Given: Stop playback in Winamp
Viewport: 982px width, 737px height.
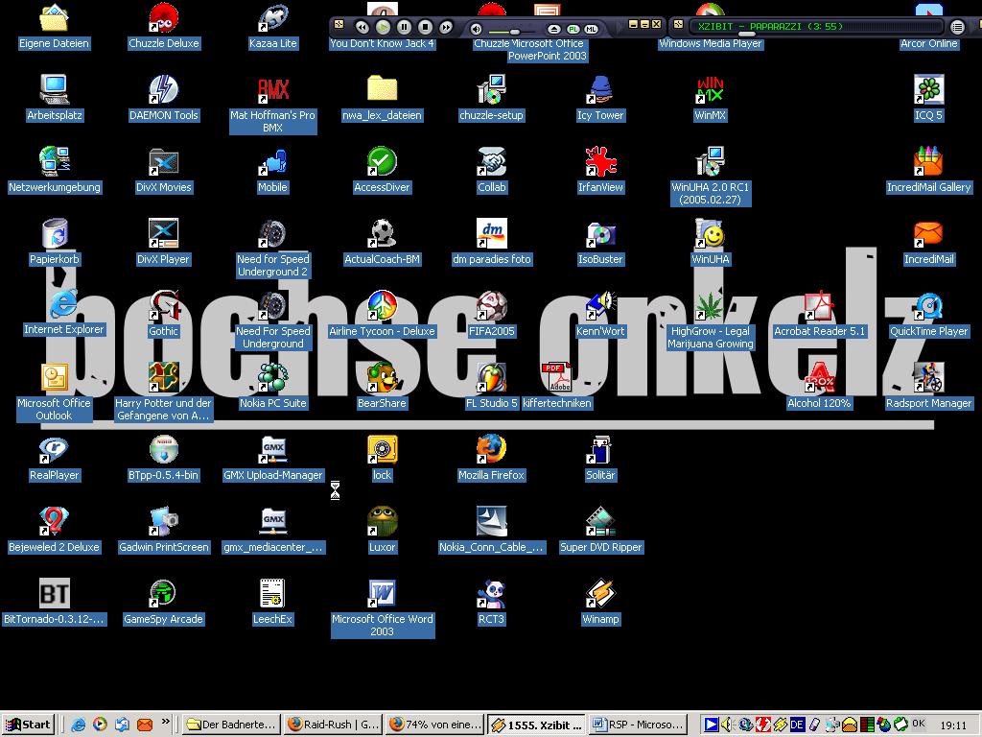Looking at the screenshot, I should click(x=425, y=27).
